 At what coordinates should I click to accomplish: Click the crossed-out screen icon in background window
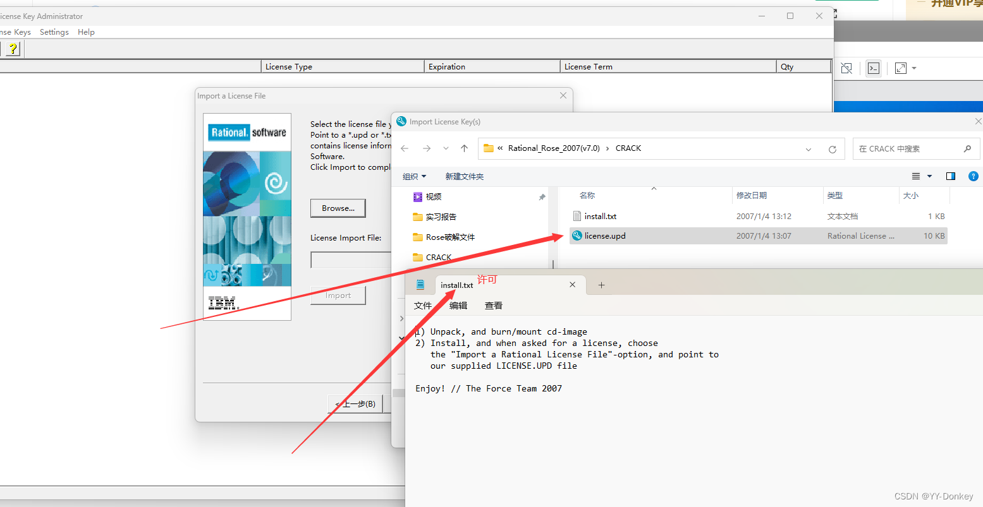(x=846, y=68)
